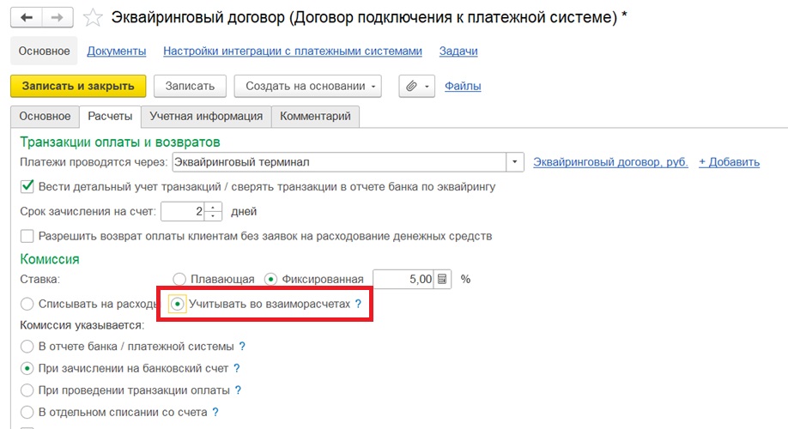Switch to the Учетная информация tab
The height and width of the screenshot is (429, 788).
pos(205,116)
